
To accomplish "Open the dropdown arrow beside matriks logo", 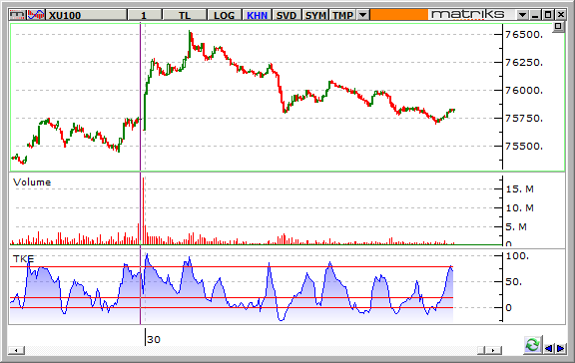I will coord(522,15).
